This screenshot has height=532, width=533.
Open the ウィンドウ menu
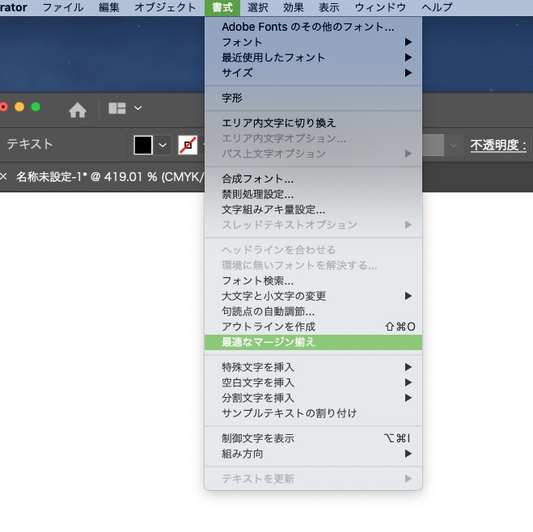click(380, 7)
